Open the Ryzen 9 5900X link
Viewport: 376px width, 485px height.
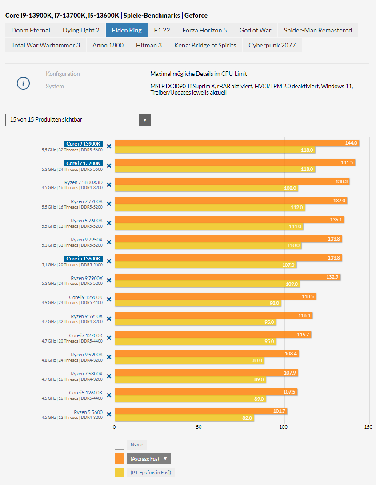point(87,355)
